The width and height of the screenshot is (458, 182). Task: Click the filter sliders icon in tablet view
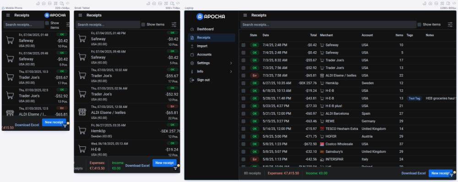tap(174, 25)
